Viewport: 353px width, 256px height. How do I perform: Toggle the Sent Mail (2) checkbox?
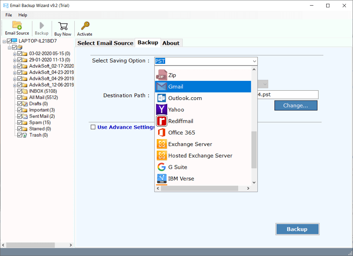coord(20,116)
